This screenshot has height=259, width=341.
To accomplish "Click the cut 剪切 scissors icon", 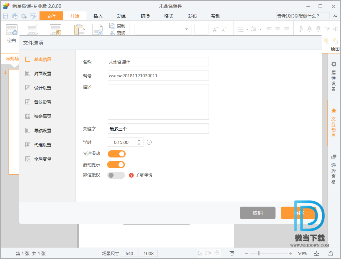I will coord(112,33).
